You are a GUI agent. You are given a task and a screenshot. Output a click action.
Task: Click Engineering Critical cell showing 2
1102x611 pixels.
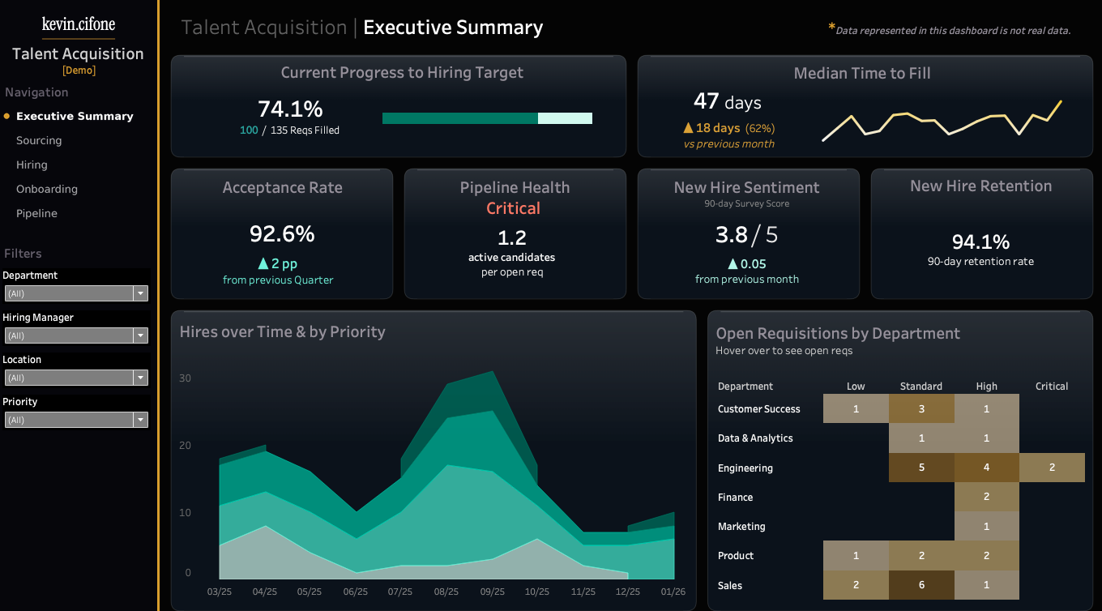pyautogui.click(x=1052, y=468)
